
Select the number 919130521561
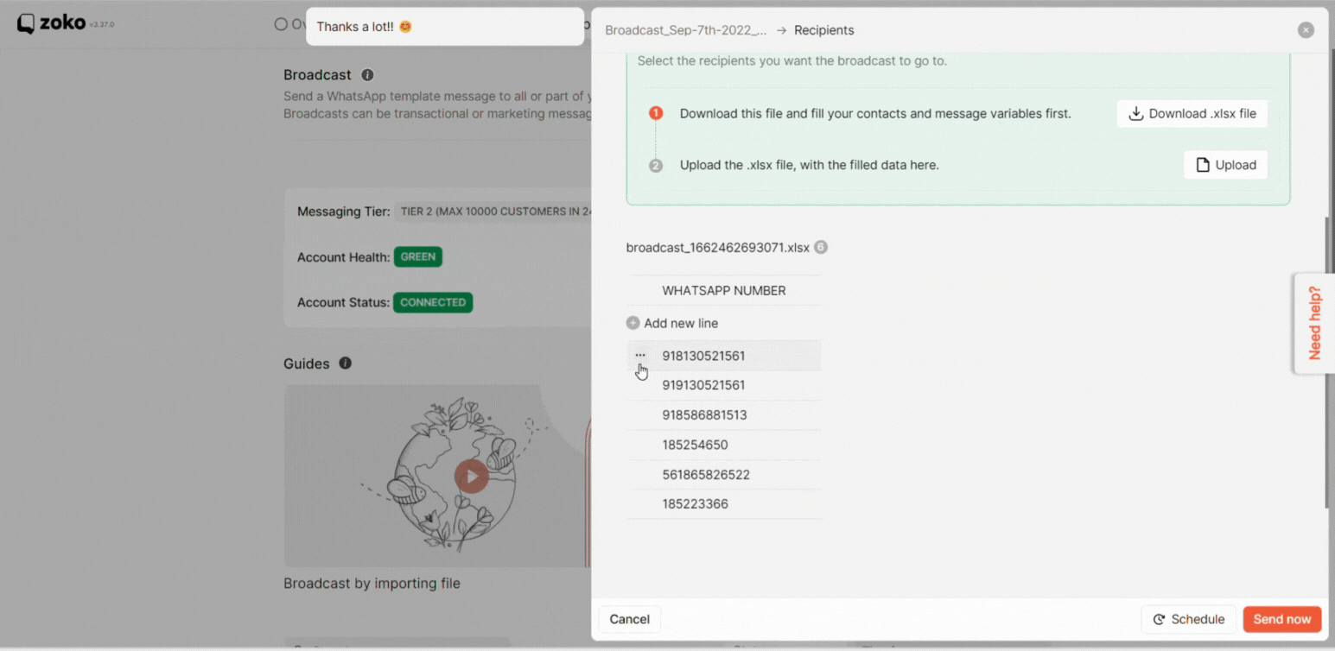pos(704,385)
